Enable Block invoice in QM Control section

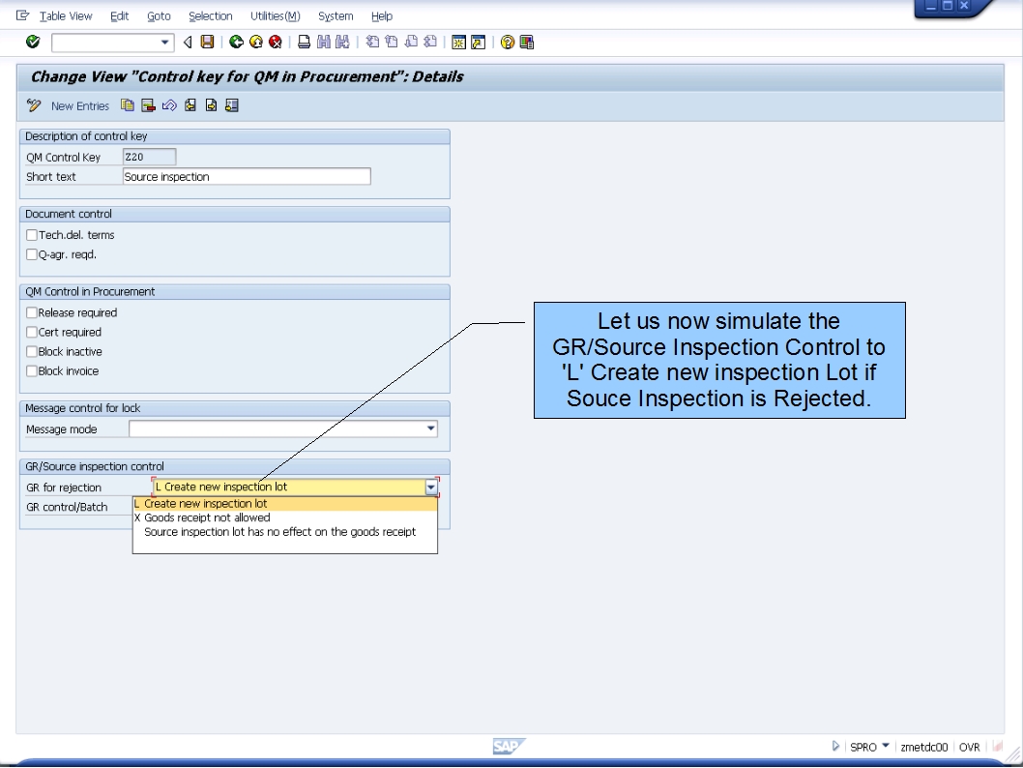(x=30, y=370)
